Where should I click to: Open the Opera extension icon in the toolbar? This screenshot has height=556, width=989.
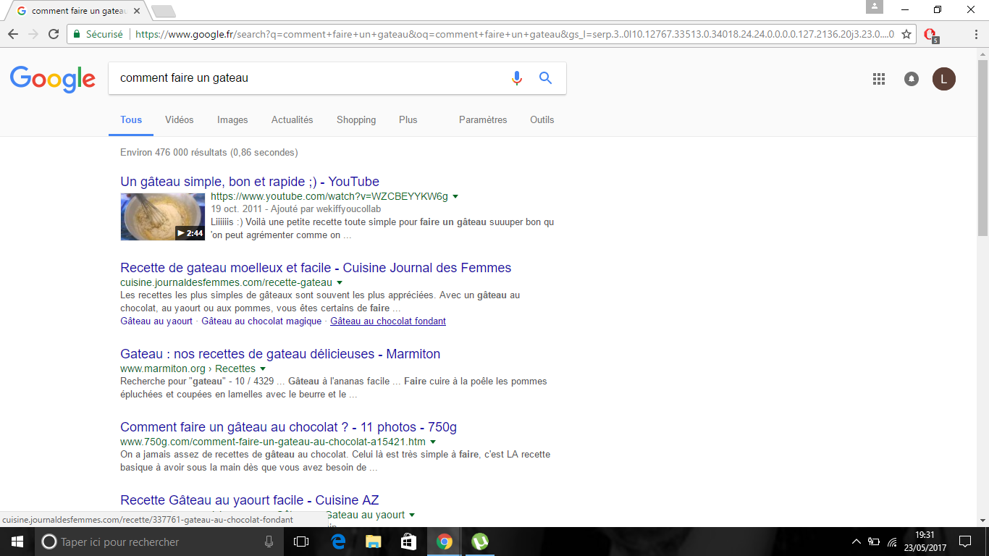pos(931,35)
